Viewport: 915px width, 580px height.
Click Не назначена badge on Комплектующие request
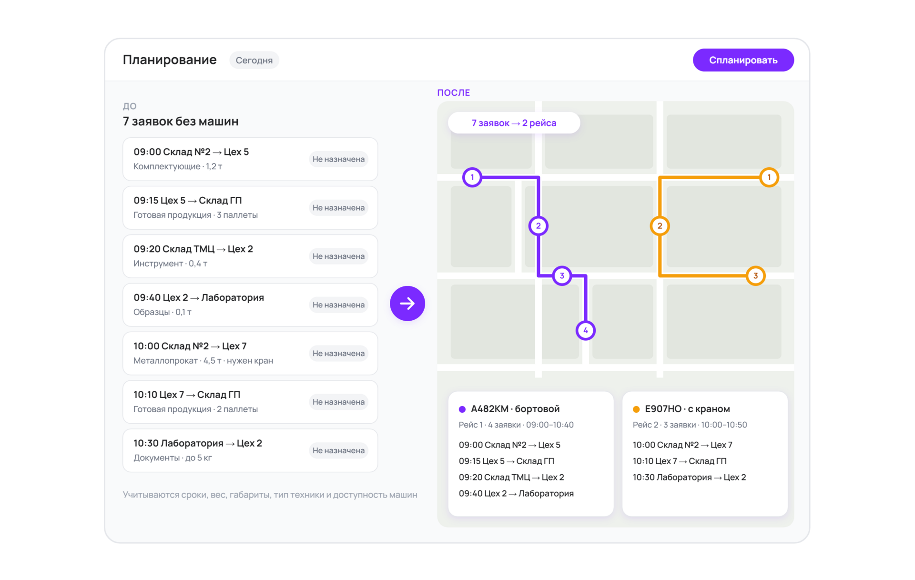click(x=338, y=159)
